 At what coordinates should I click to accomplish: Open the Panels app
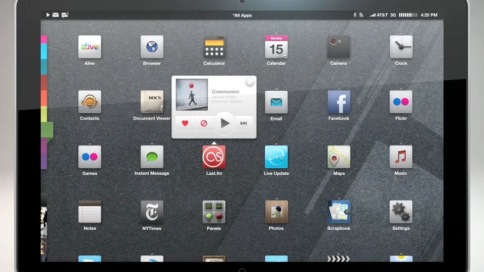[214, 212]
